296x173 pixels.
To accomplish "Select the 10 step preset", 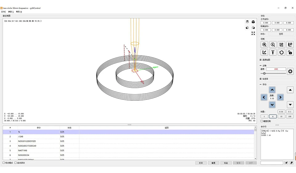I will tap(281, 116).
